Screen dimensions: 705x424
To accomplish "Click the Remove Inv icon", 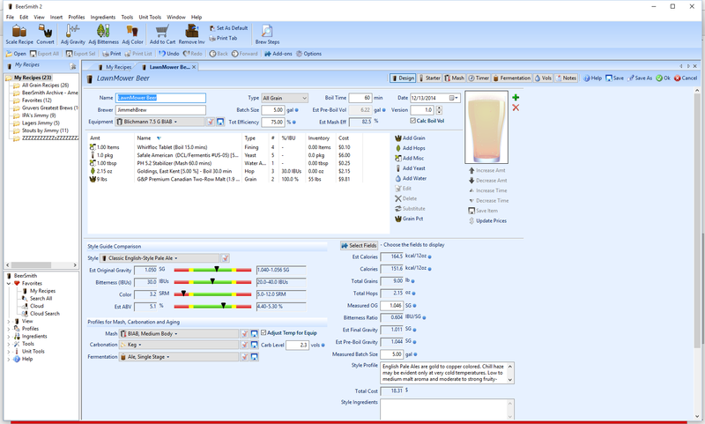I will 191,34.
